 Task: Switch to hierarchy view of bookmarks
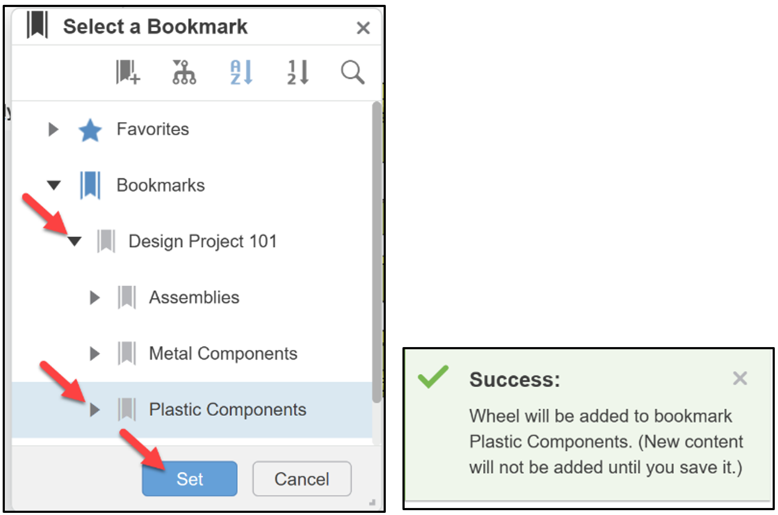(183, 73)
